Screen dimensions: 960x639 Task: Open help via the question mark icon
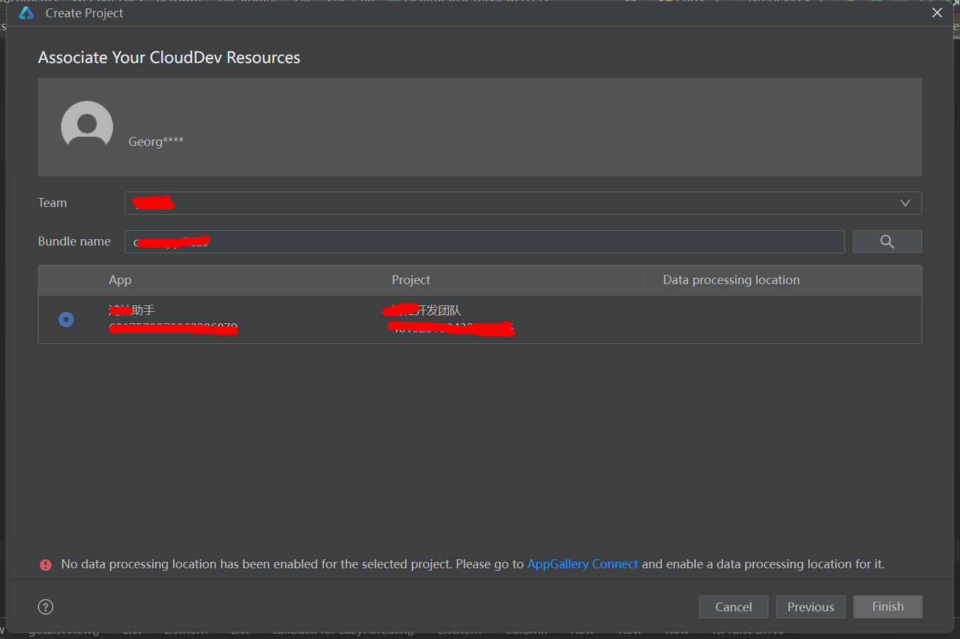pos(46,607)
